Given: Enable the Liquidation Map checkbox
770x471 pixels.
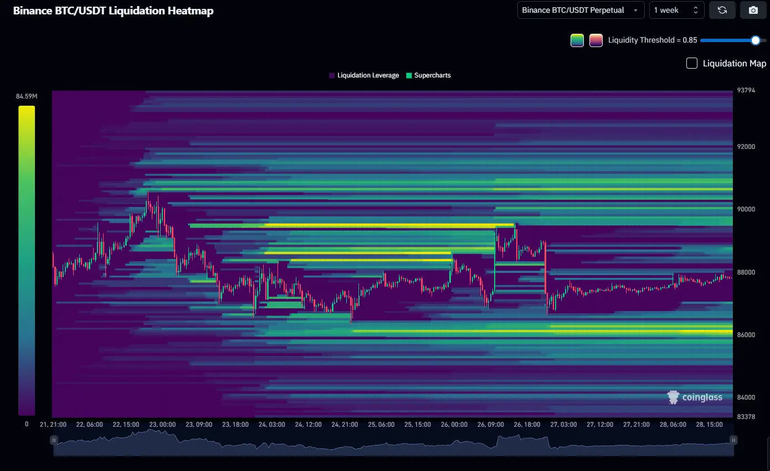Looking at the screenshot, I should (692, 63).
